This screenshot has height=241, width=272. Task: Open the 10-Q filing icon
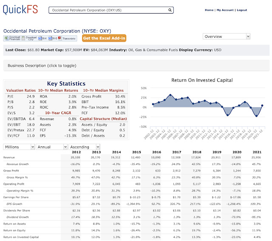(50, 38)
